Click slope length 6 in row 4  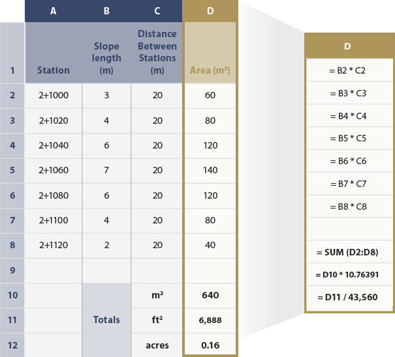pos(106,145)
